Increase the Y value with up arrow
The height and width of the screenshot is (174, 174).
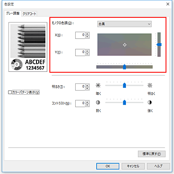(x=87, y=51)
